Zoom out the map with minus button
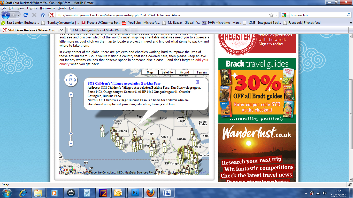353x198 pixels. click(71, 144)
